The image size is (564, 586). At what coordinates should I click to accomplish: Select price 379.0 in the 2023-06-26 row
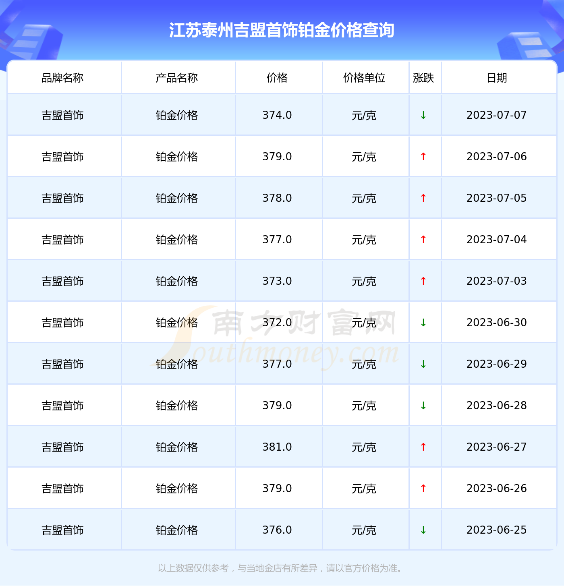tap(277, 489)
